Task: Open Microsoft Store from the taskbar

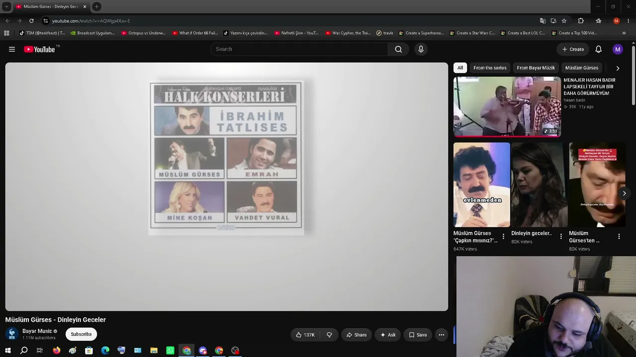Action: pos(89,351)
